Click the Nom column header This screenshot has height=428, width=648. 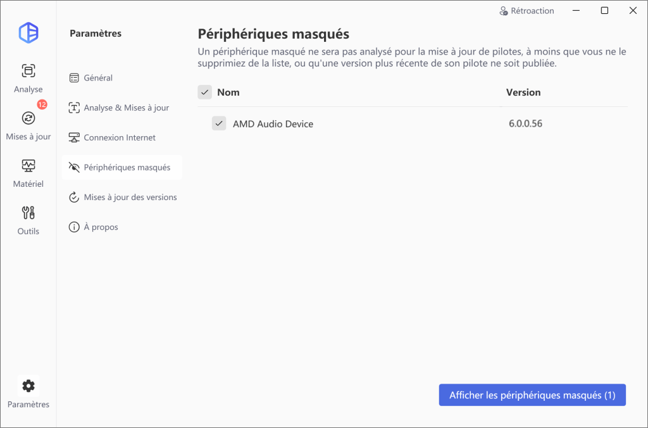[228, 92]
